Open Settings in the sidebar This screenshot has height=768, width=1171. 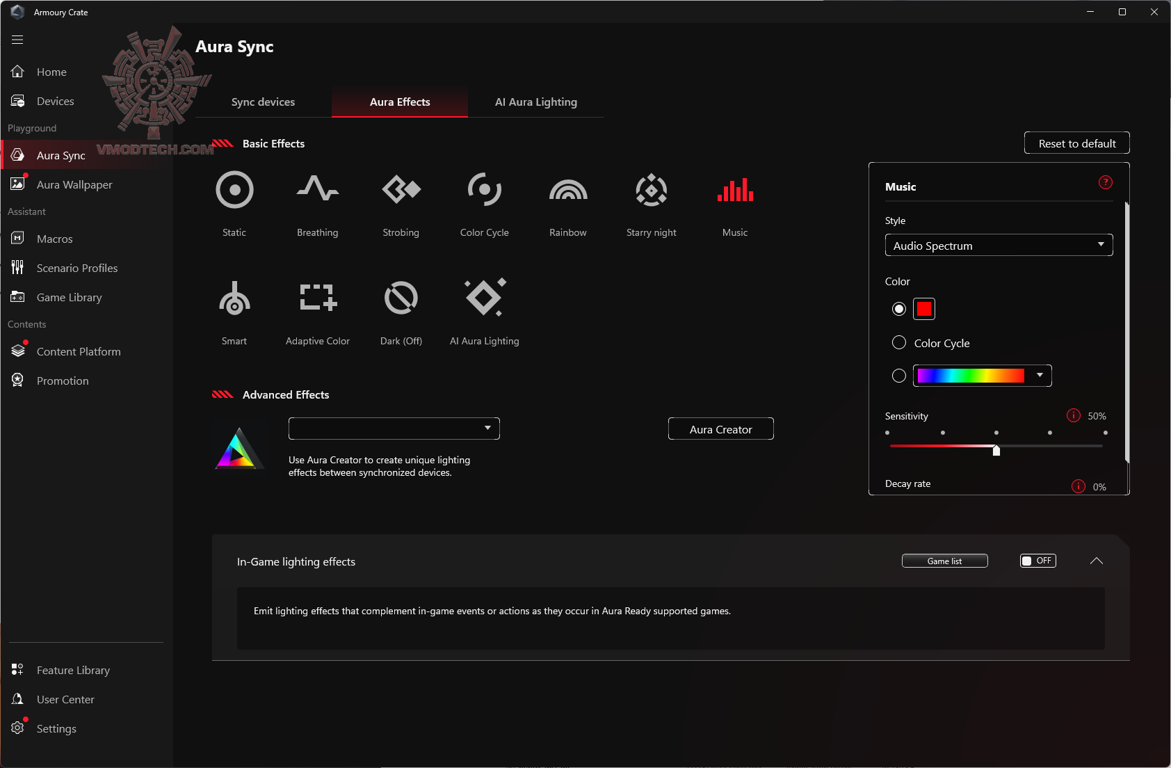tap(87, 728)
